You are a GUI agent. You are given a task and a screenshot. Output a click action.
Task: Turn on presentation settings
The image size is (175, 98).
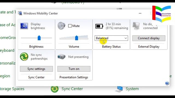click(x=74, y=69)
